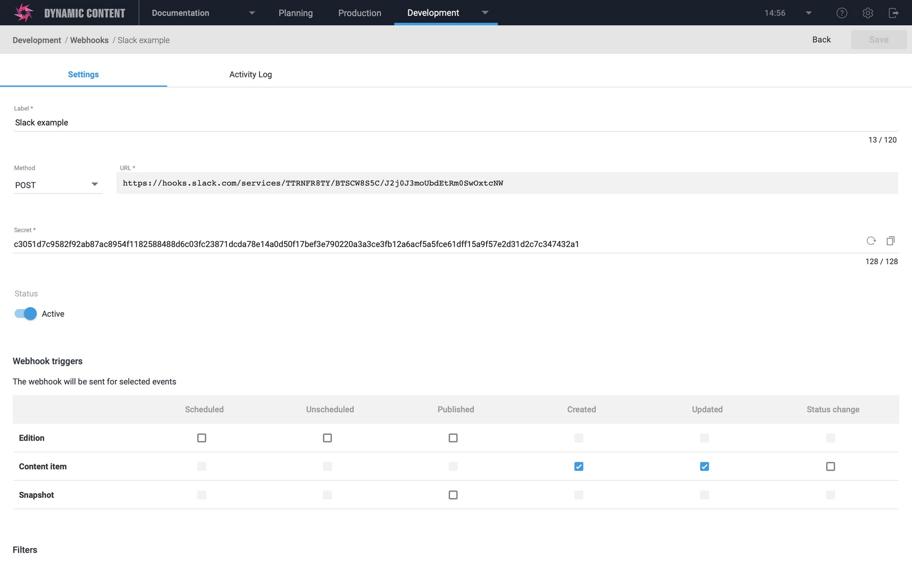Click the Dynamic Content starburst logo
This screenshot has width=912, height=570.
click(x=23, y=13)
